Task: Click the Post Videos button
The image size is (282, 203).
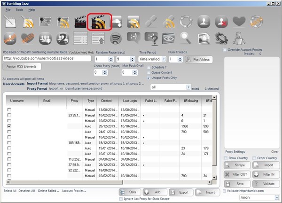Action: [199, 60]
